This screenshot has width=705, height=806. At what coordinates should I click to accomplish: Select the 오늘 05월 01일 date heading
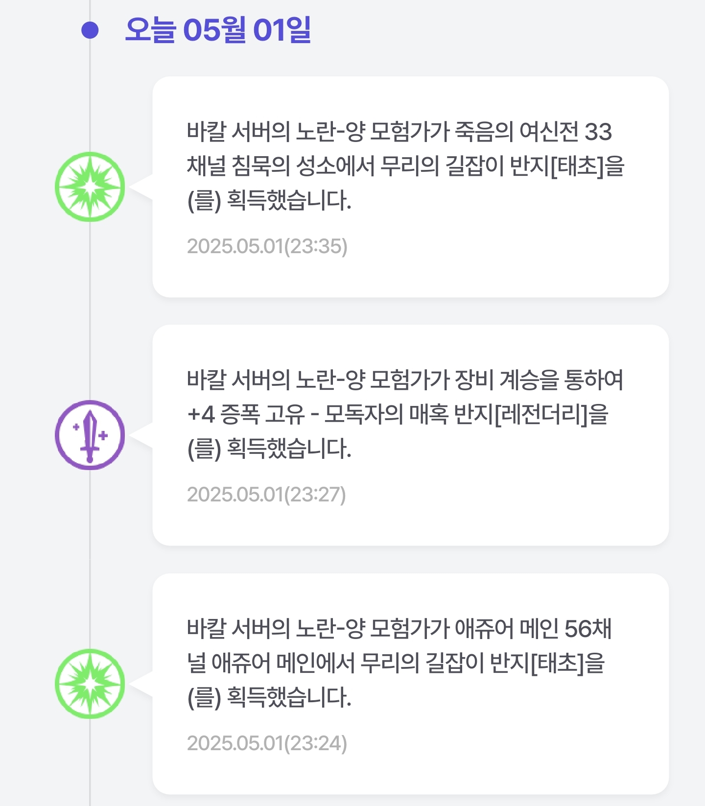[x=218, y=30]
